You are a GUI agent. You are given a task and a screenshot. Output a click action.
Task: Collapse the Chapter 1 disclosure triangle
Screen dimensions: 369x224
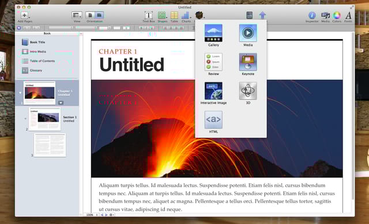coord(20,93)
